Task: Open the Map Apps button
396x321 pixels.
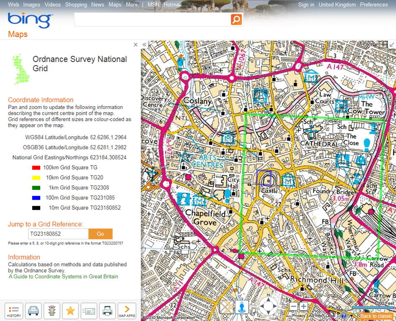Action: (127, 311)
